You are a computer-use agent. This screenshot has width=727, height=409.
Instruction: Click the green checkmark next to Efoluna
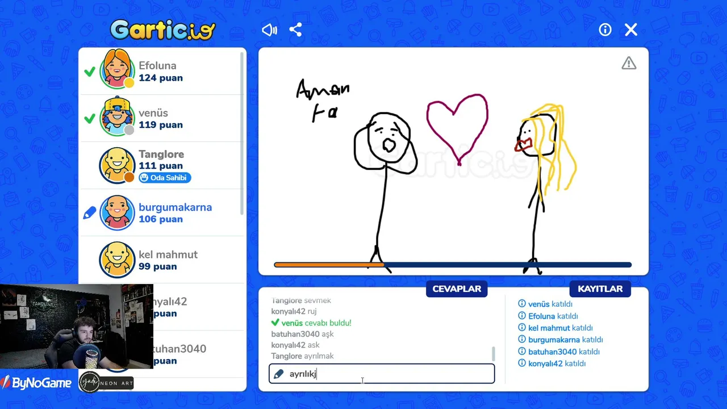pyautogui.click(x=89, y=72)
